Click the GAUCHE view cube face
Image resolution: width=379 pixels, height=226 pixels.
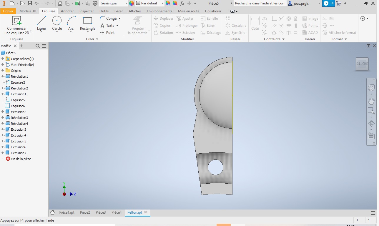coord(362,64)
